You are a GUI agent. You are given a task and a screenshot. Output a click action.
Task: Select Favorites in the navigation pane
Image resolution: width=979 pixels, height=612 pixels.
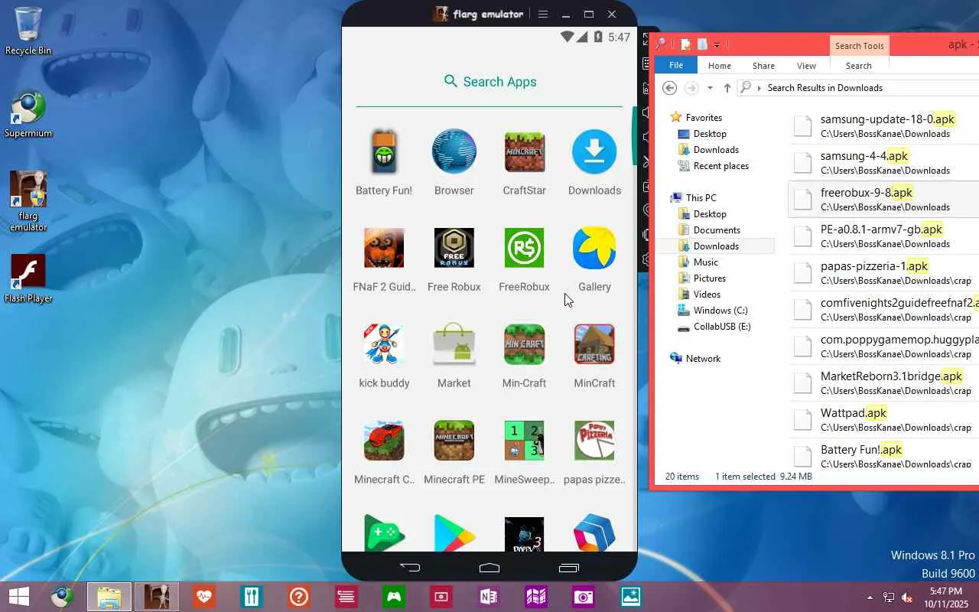[703, 118]
